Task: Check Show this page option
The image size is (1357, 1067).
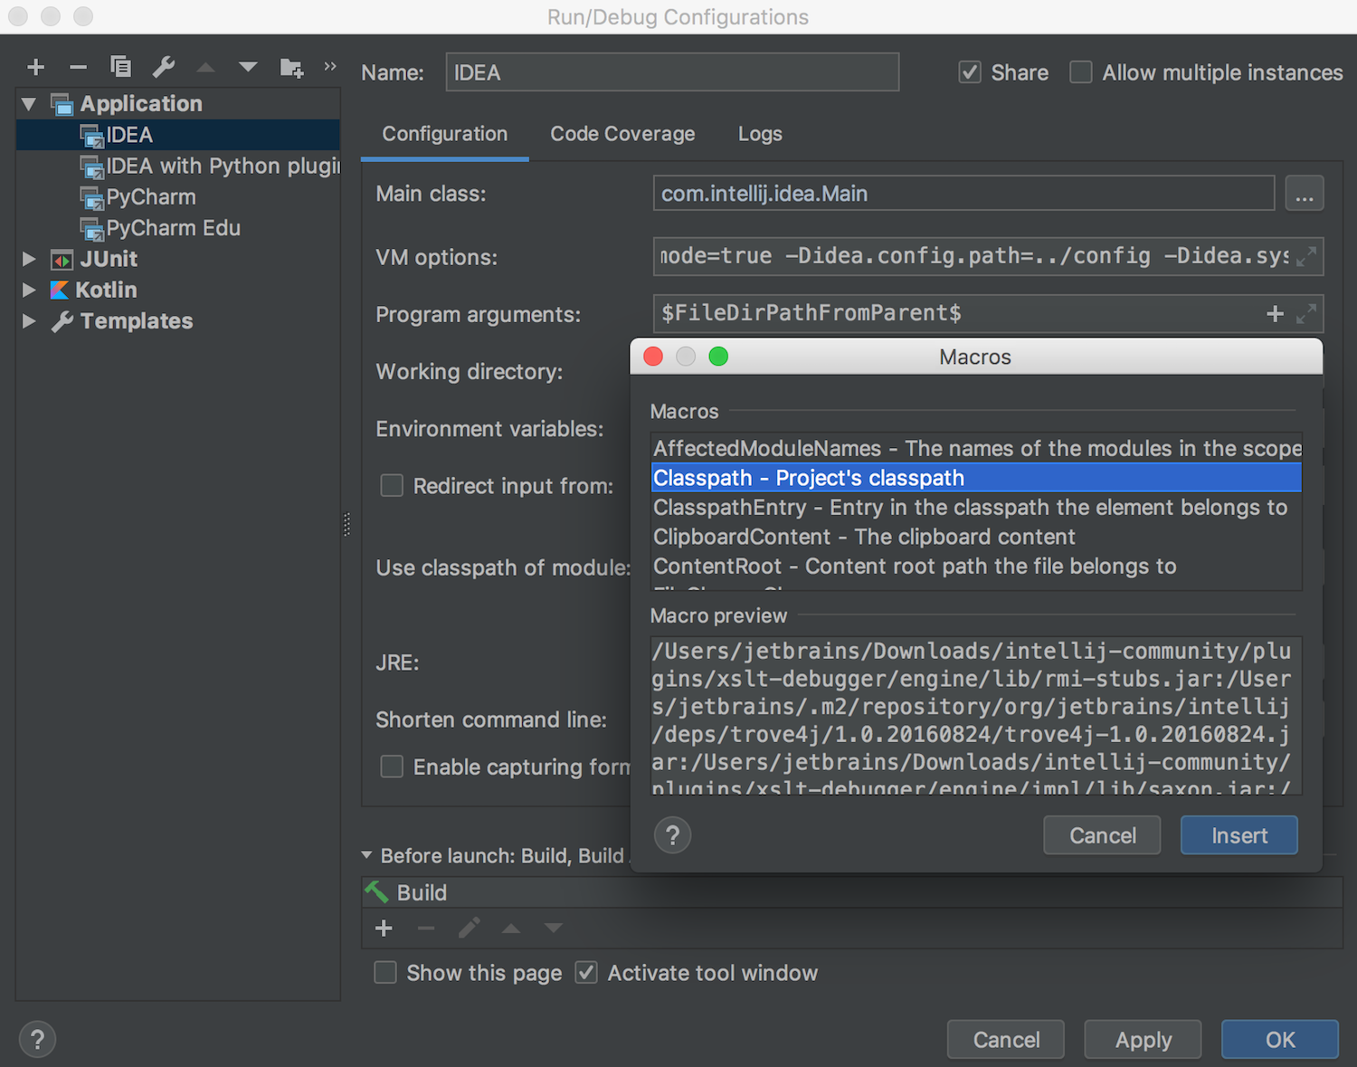Action: pos(384,972)
